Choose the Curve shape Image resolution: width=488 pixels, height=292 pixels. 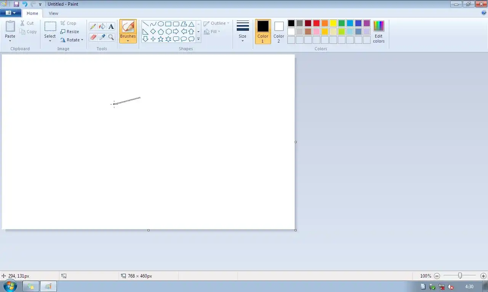pyautogui.click(x=153, y=24)
